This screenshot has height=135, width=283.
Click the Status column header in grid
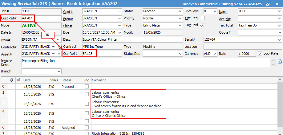tap(72, 80)
